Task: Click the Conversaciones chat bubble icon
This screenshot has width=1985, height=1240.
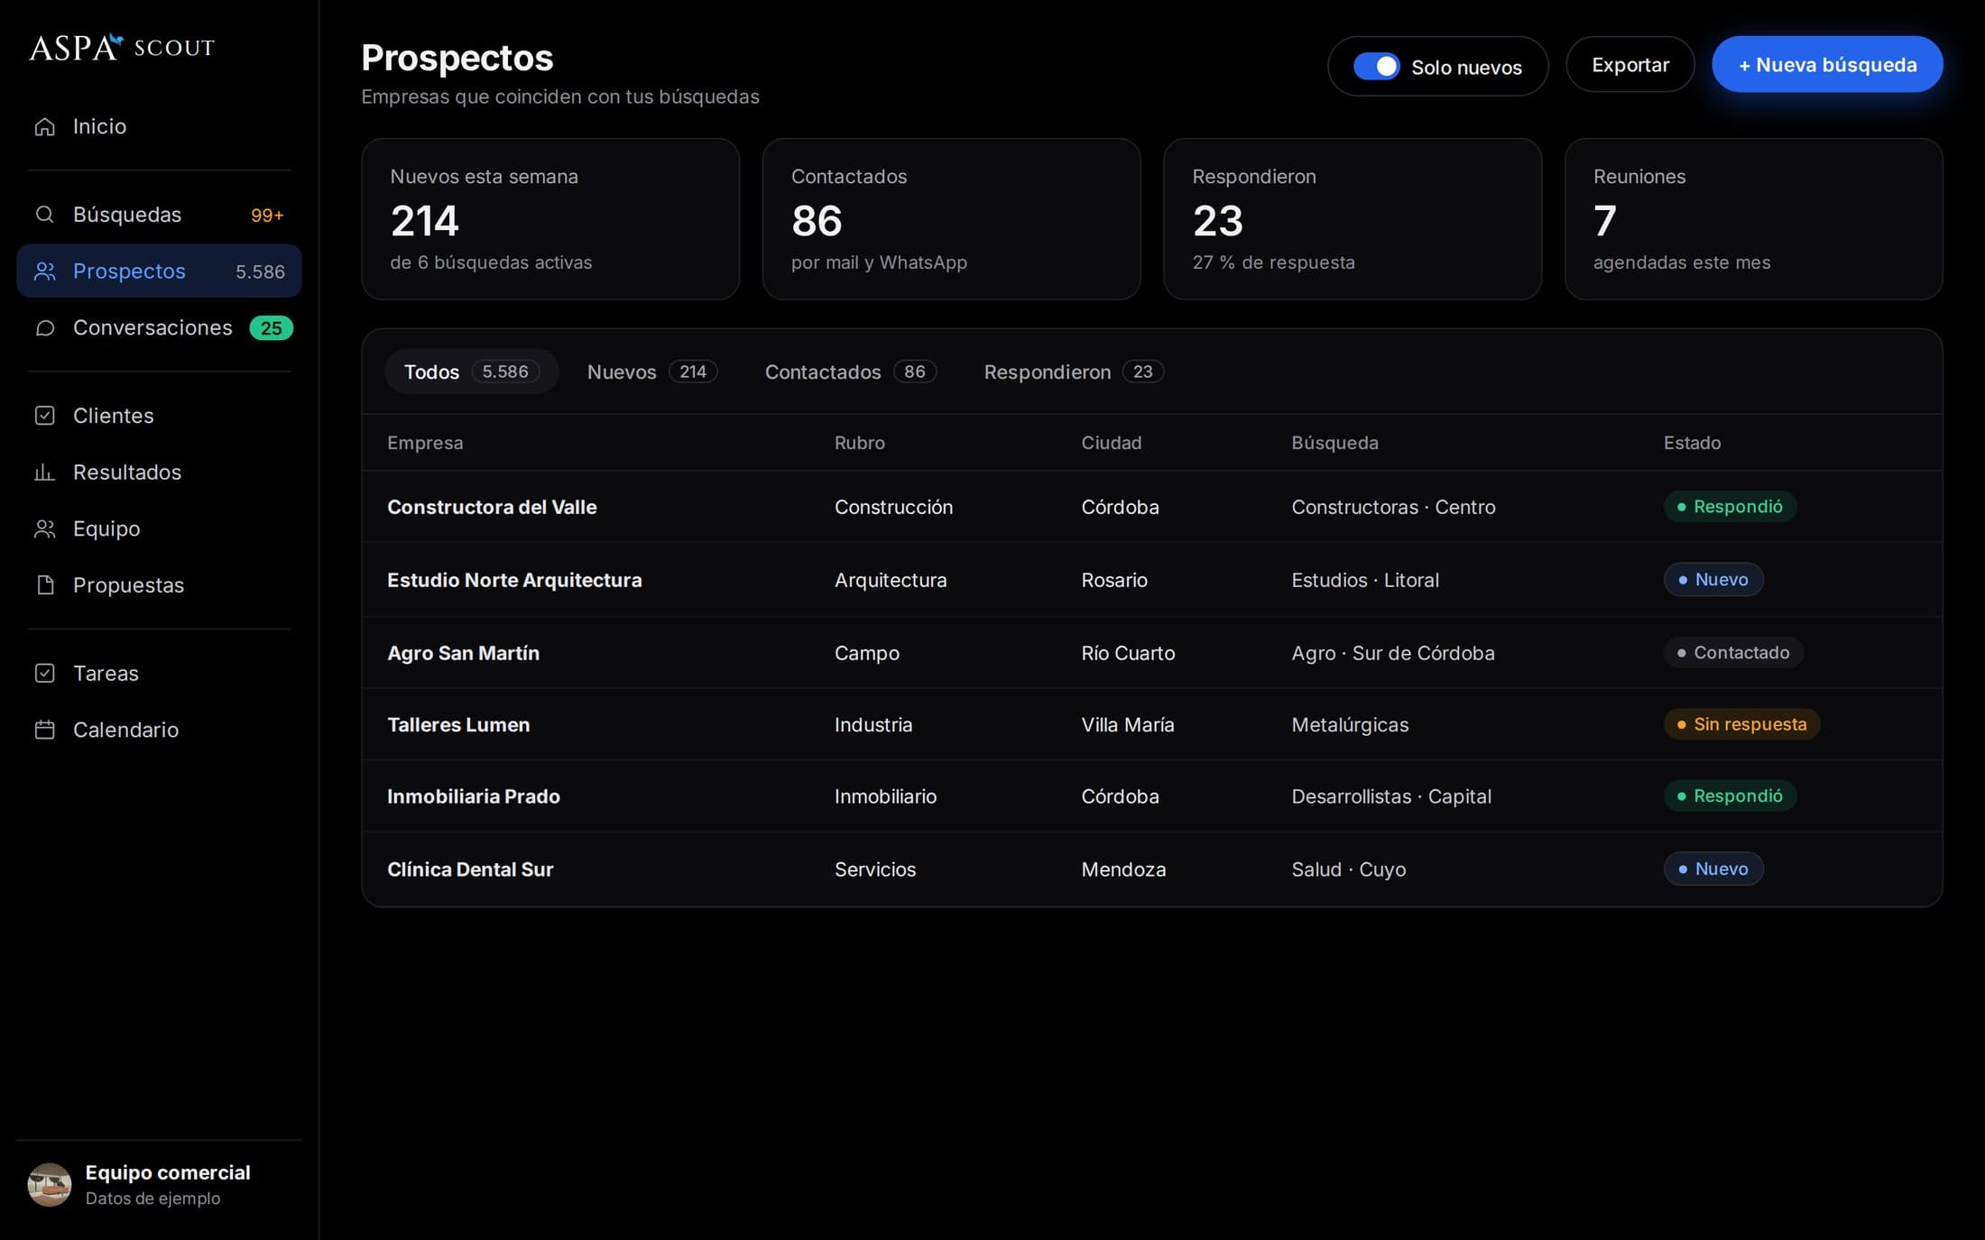Action: point(44,328)
